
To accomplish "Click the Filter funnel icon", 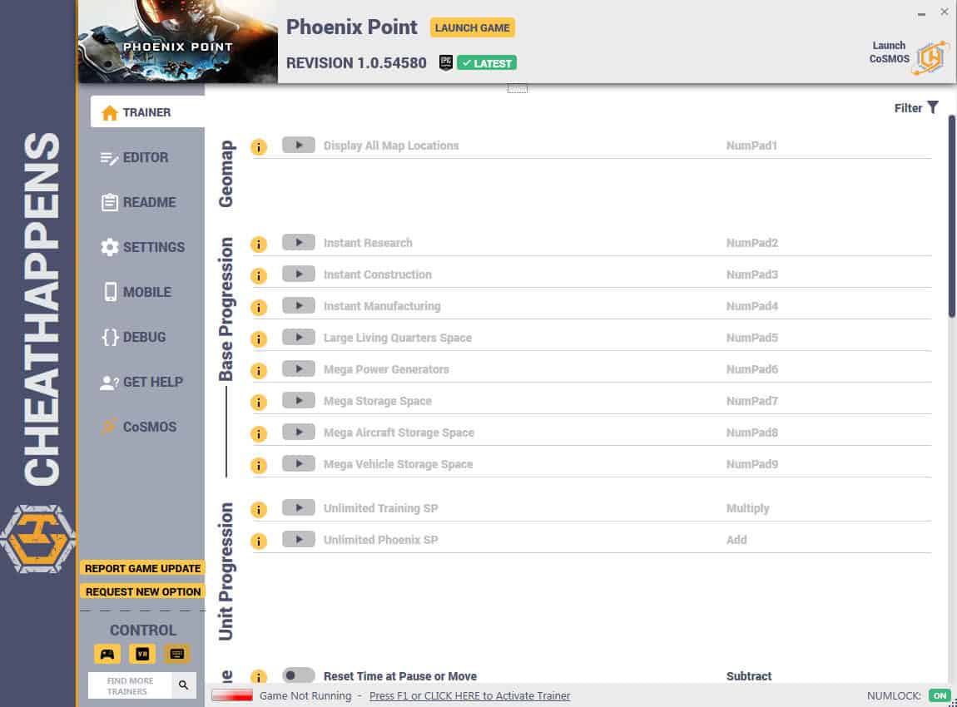I will (933, 107).
